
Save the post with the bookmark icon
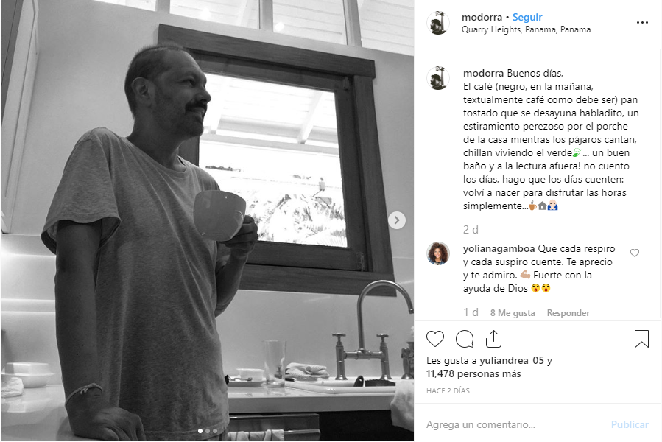point(641,339)
